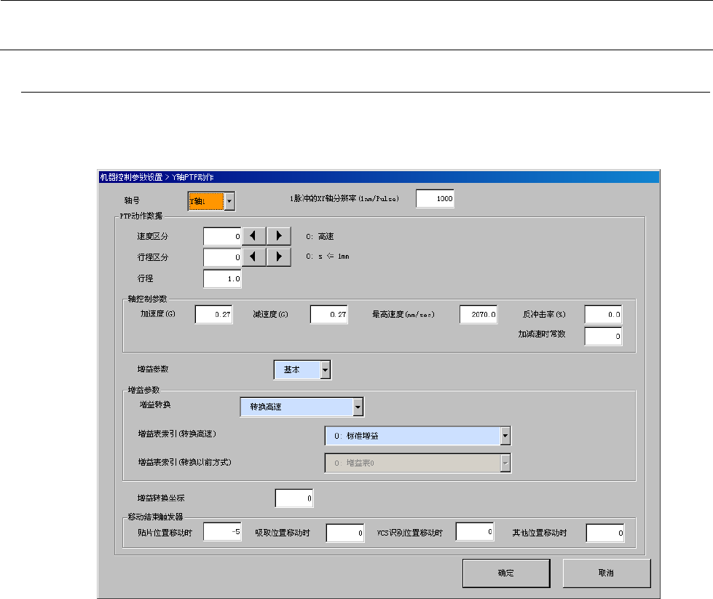Image resolution: width=713 pixels, height=599 pixels.
Task: Click left arrow next to 速度区分
Action: pyautogui.click(x=254, y=237)
